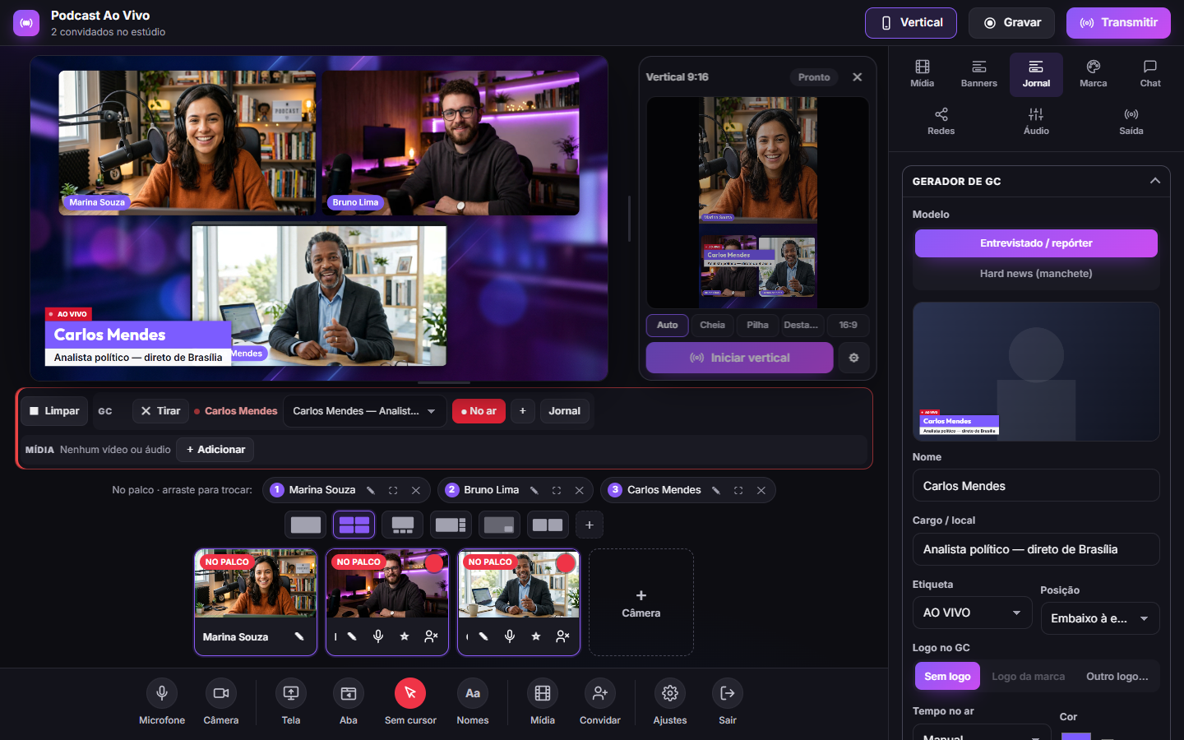Select the picture-in-picture layout
1184x740 pixels.
pos(499,525)
